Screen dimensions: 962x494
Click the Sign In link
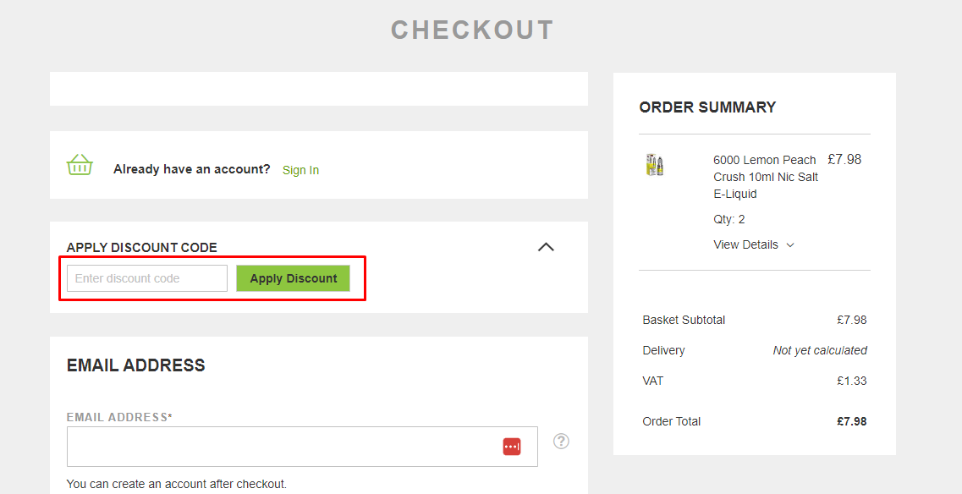[300, 169]
